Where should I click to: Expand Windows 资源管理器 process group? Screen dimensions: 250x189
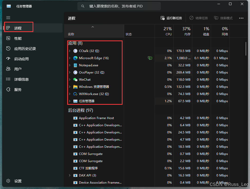[70, 87]
